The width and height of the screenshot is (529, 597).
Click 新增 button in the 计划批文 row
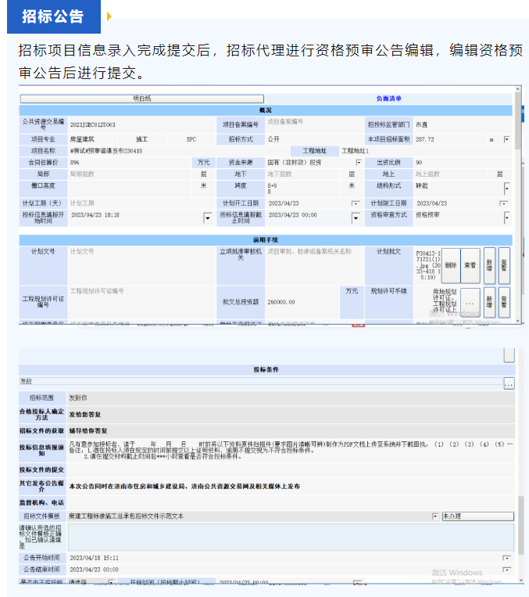click(489, 265)
